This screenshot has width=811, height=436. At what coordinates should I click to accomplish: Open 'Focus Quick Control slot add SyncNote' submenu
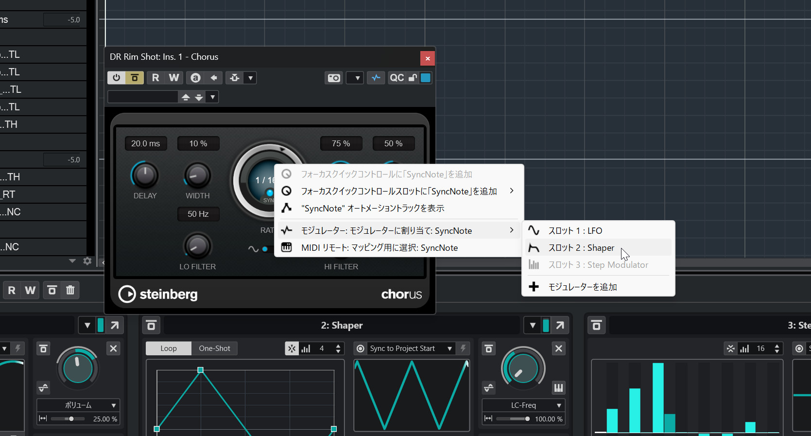(x=399, y=191)
